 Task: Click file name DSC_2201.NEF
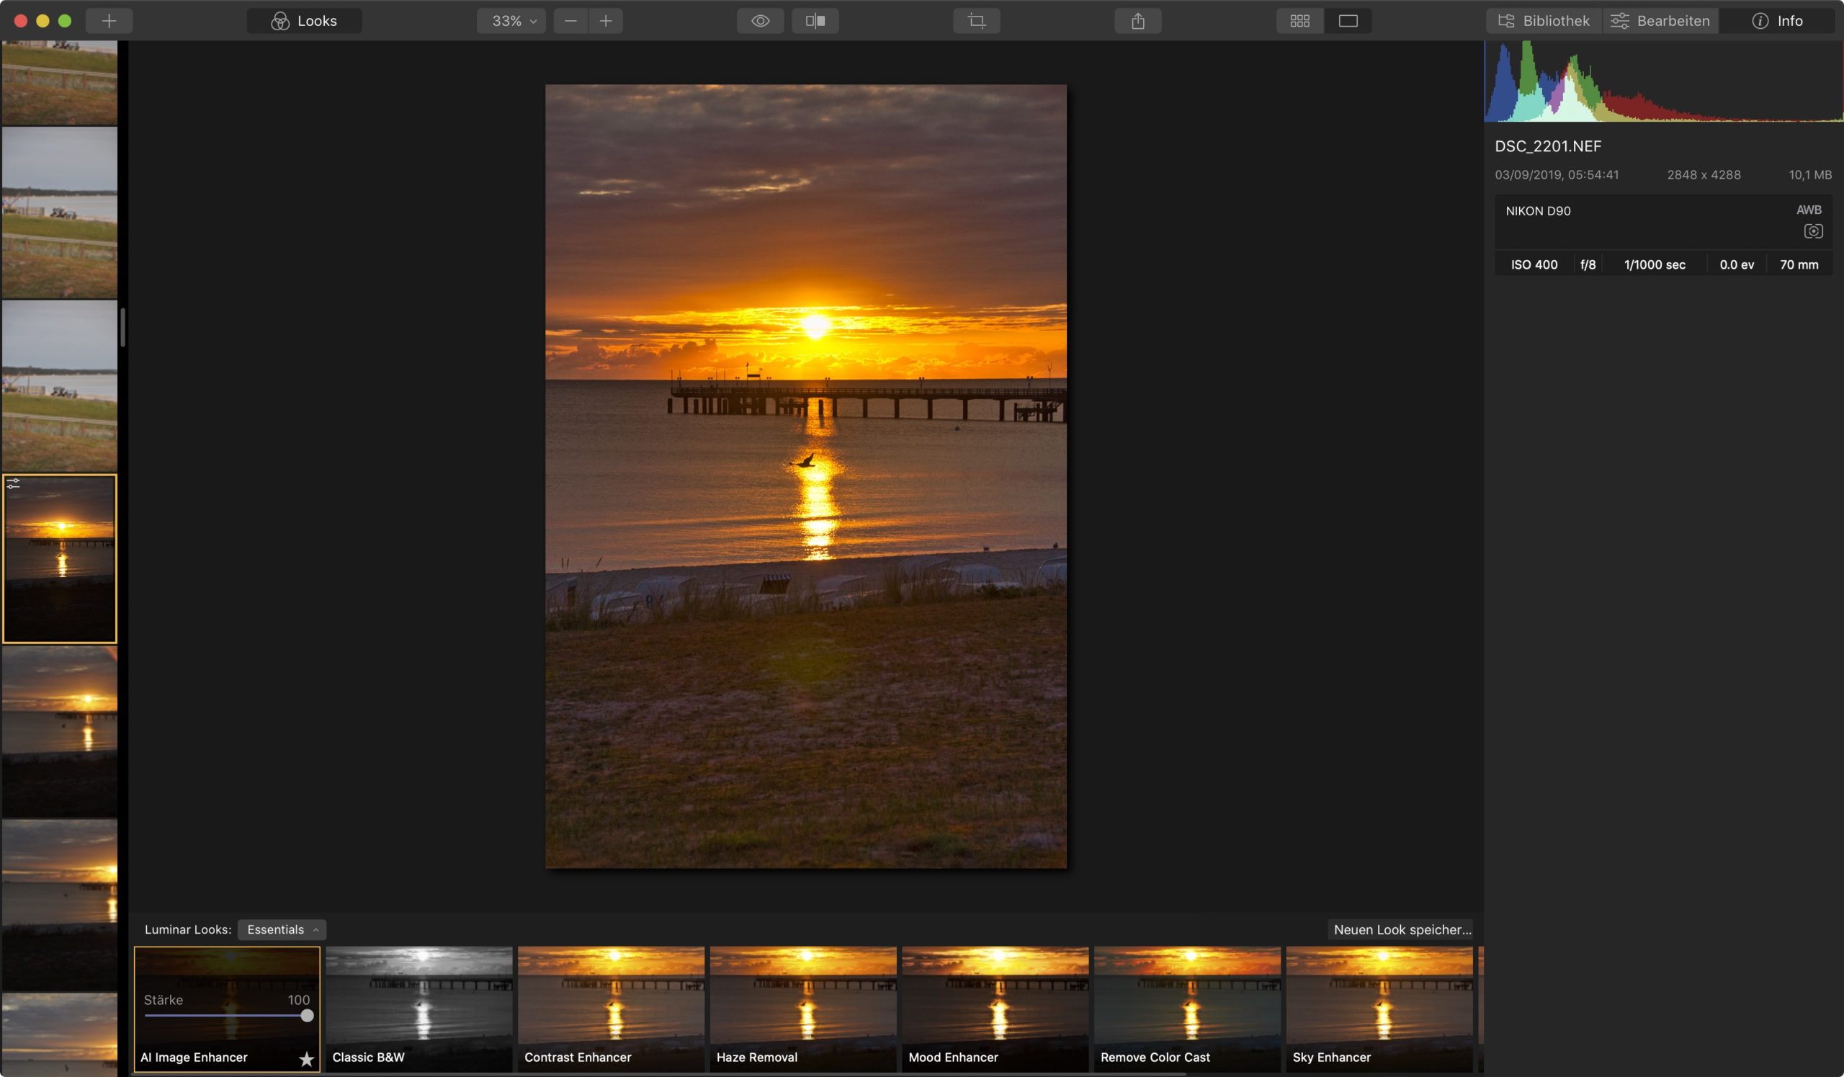point(1548,146)
